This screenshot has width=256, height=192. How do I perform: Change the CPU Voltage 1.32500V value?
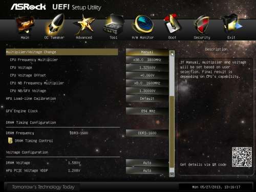click(147, 68)
